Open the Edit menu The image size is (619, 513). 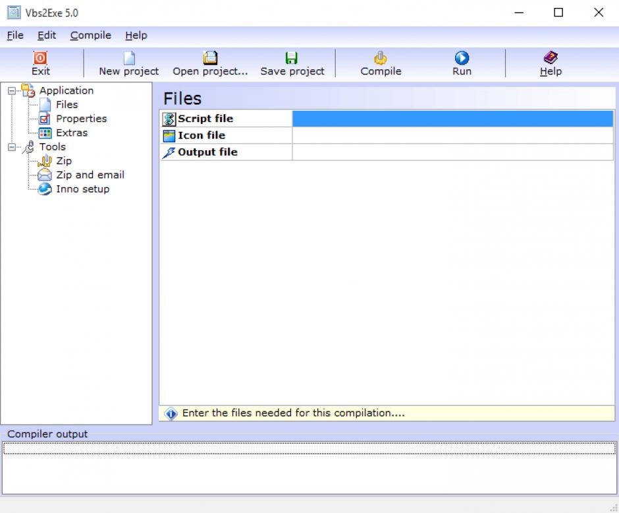pos(47,35)
